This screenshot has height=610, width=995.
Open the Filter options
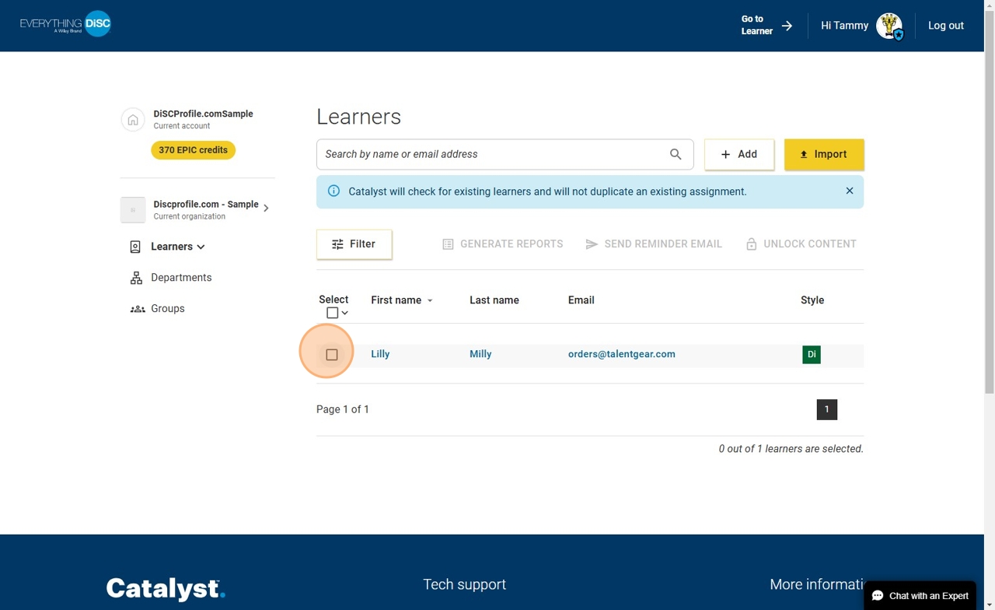[x=354, y=244]
